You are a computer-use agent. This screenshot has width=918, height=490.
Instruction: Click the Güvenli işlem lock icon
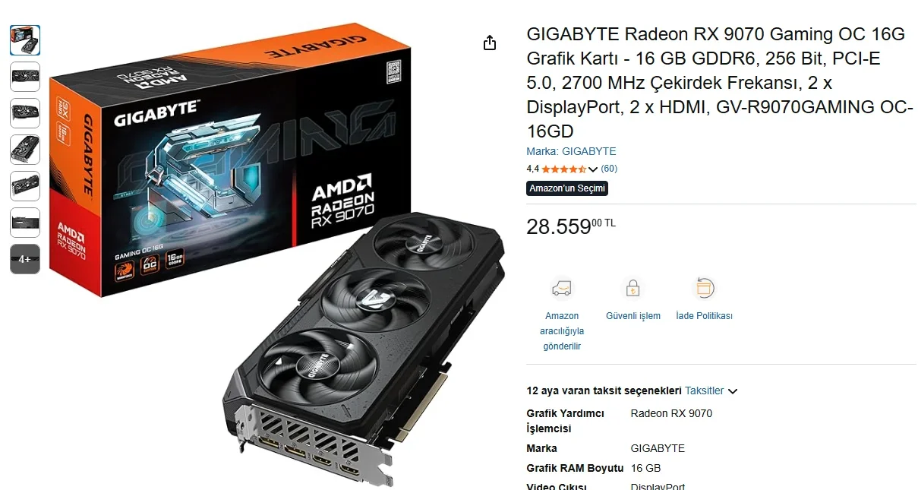(x=633, y=289)
